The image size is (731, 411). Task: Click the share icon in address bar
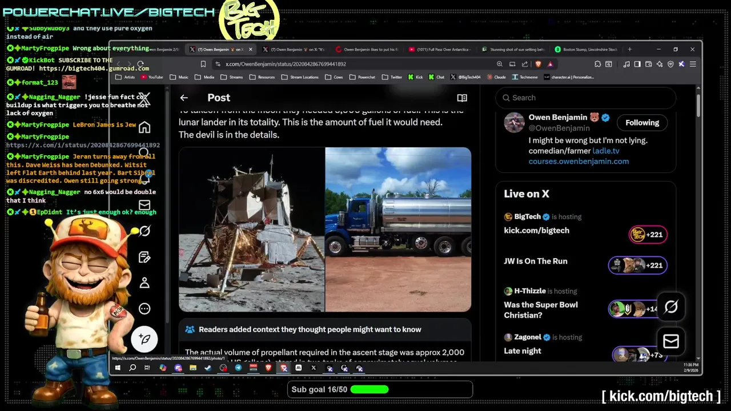pyautogui.click(x=524, y=64)
